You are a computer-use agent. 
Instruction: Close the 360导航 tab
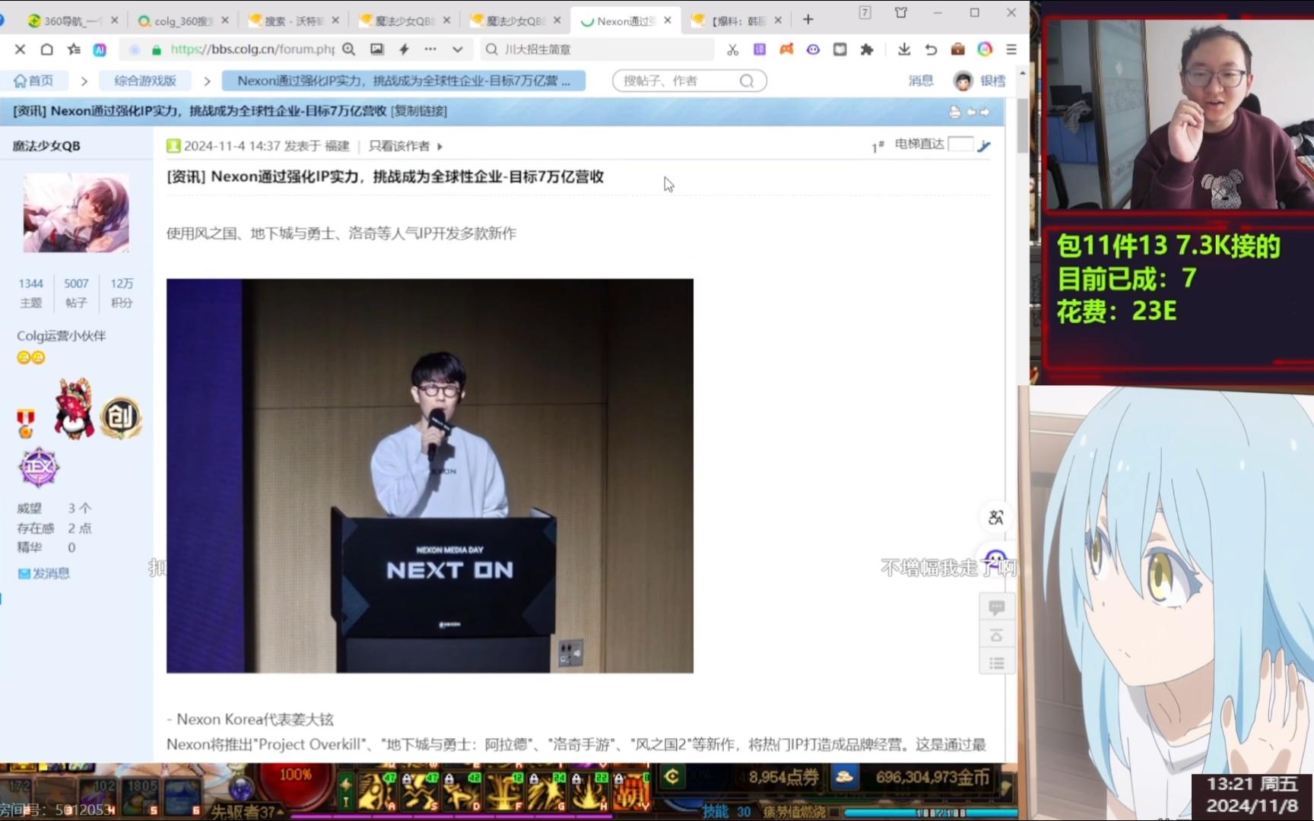pos(115,21)
